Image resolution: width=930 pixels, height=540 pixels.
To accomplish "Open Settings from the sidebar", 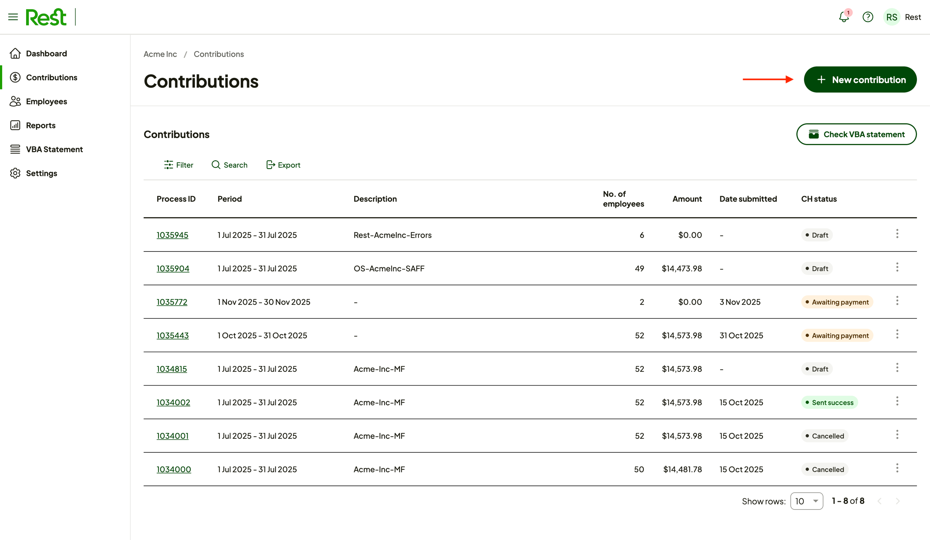I will tap(41, 173).
